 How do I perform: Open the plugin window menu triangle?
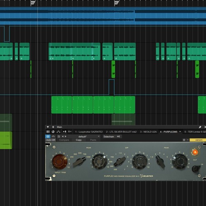point(48,127)
